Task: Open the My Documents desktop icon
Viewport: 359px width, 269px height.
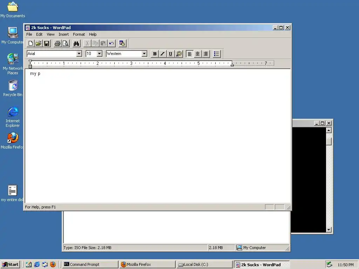Action: click(x=13, y=9)
